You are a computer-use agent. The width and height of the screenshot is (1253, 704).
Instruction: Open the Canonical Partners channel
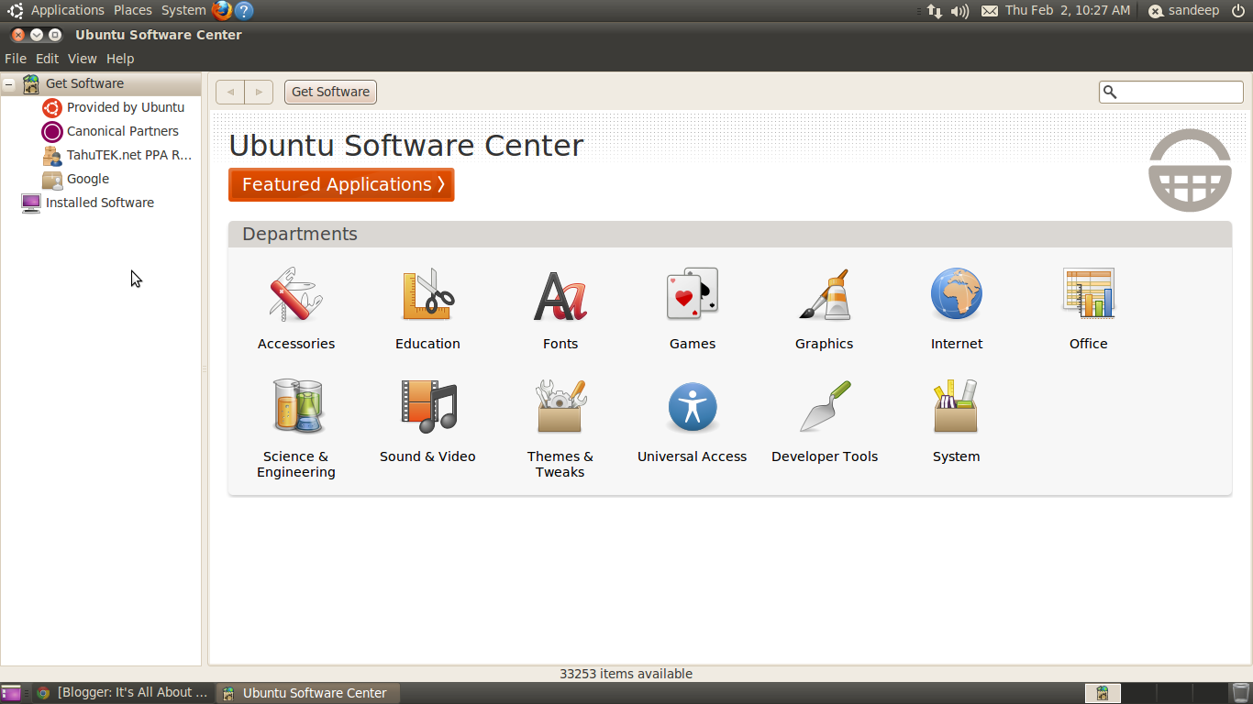(122, 131)
